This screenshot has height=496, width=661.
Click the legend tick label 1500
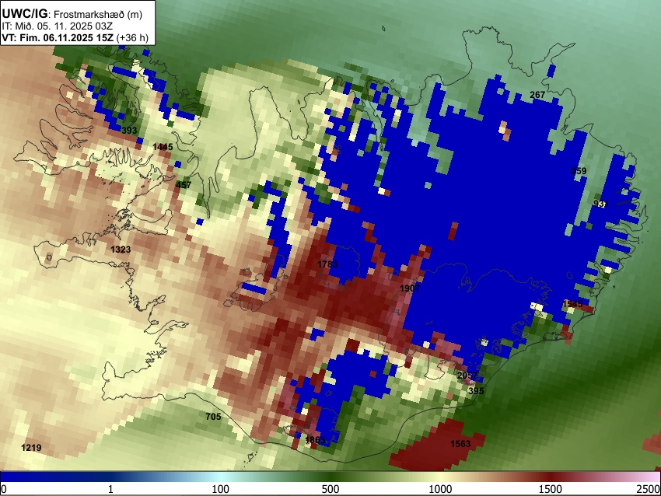point(551,489)
